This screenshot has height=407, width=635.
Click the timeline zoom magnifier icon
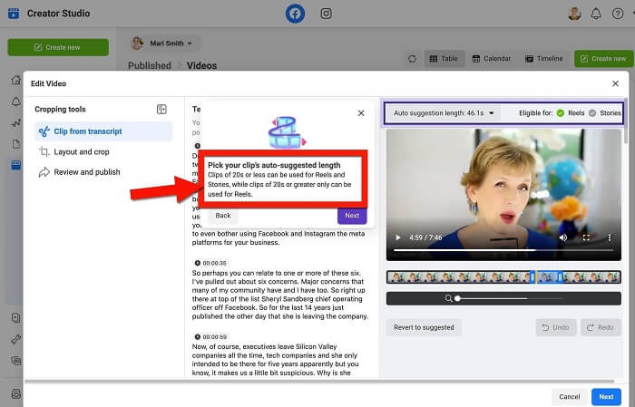point(448,298)
